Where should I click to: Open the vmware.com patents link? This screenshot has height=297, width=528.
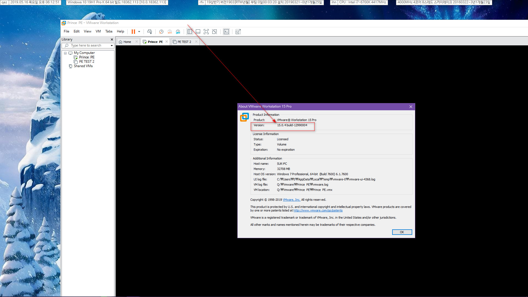click(318, 211)
